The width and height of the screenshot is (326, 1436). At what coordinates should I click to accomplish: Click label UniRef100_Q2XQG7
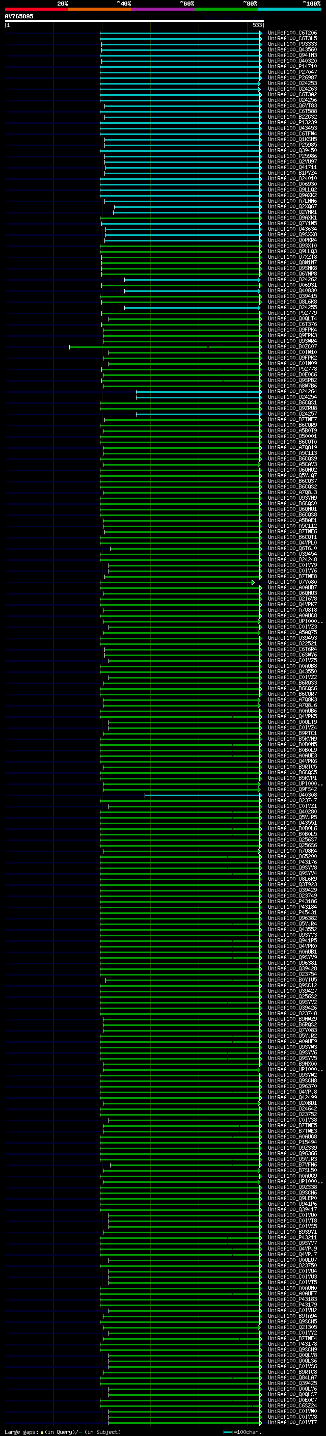292,207
